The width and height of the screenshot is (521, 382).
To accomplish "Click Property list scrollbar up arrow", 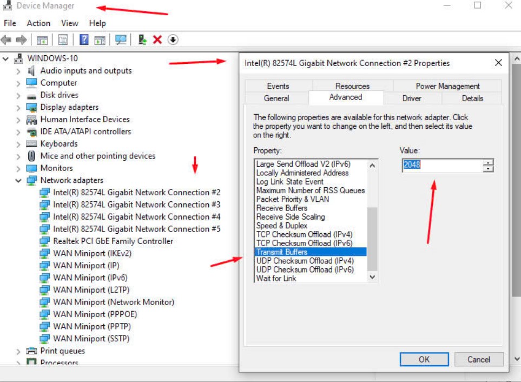I will (372, 166).
